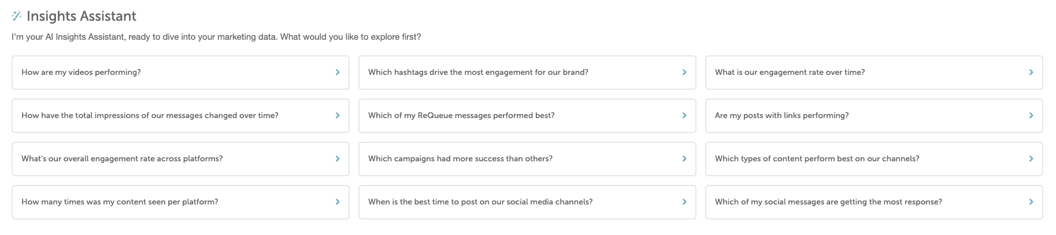Screen dimensions: 1056x235
Task: Open social messages getting most response prompt
Action: click(x=874, y=202)
